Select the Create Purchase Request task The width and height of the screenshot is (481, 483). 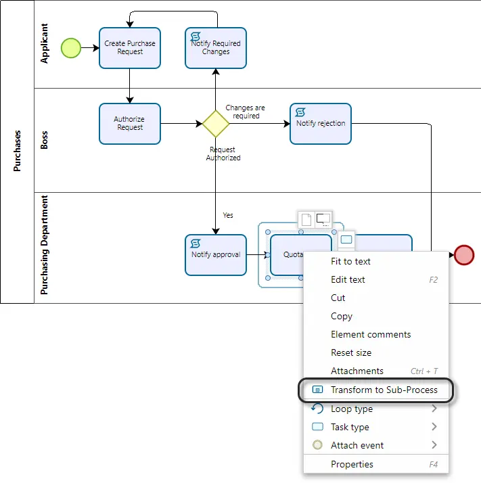pyautogui.click(x=130, y=48)
